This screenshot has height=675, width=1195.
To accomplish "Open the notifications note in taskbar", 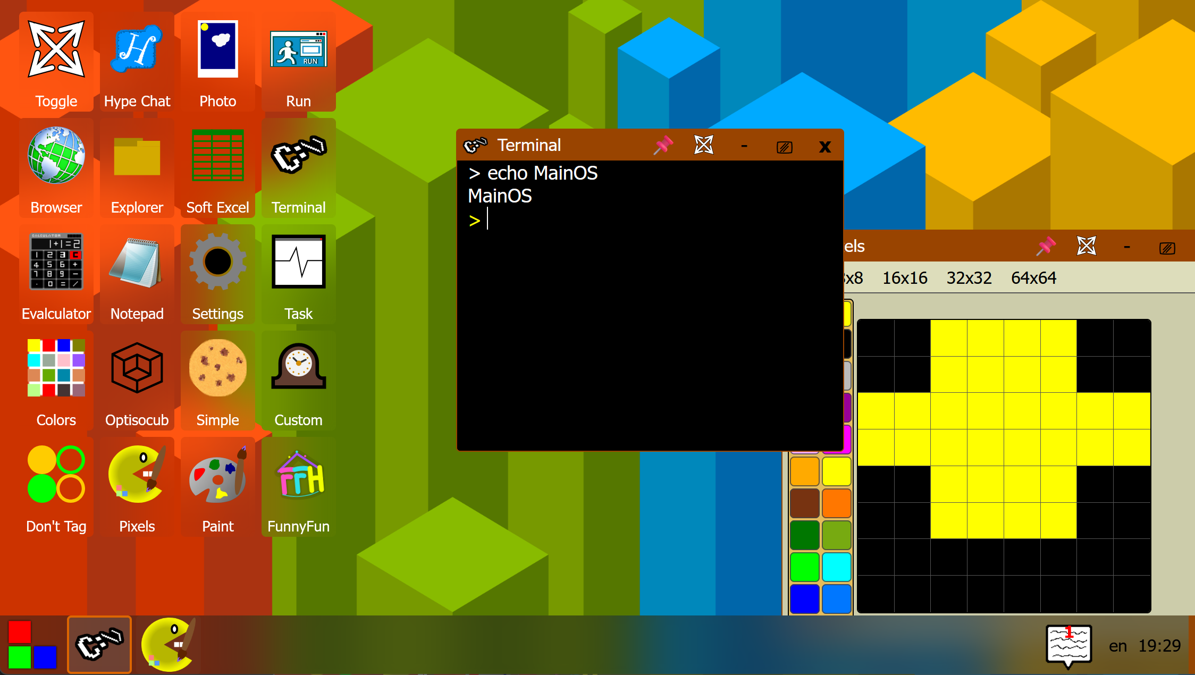I will (x=1068, y=645).
